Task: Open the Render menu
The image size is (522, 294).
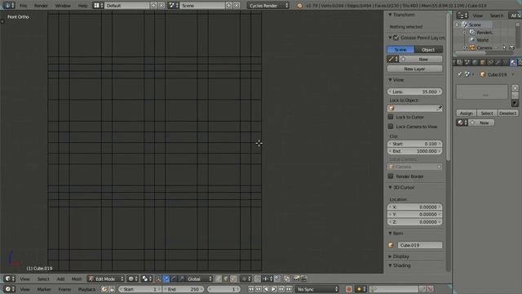Action: 41,6
